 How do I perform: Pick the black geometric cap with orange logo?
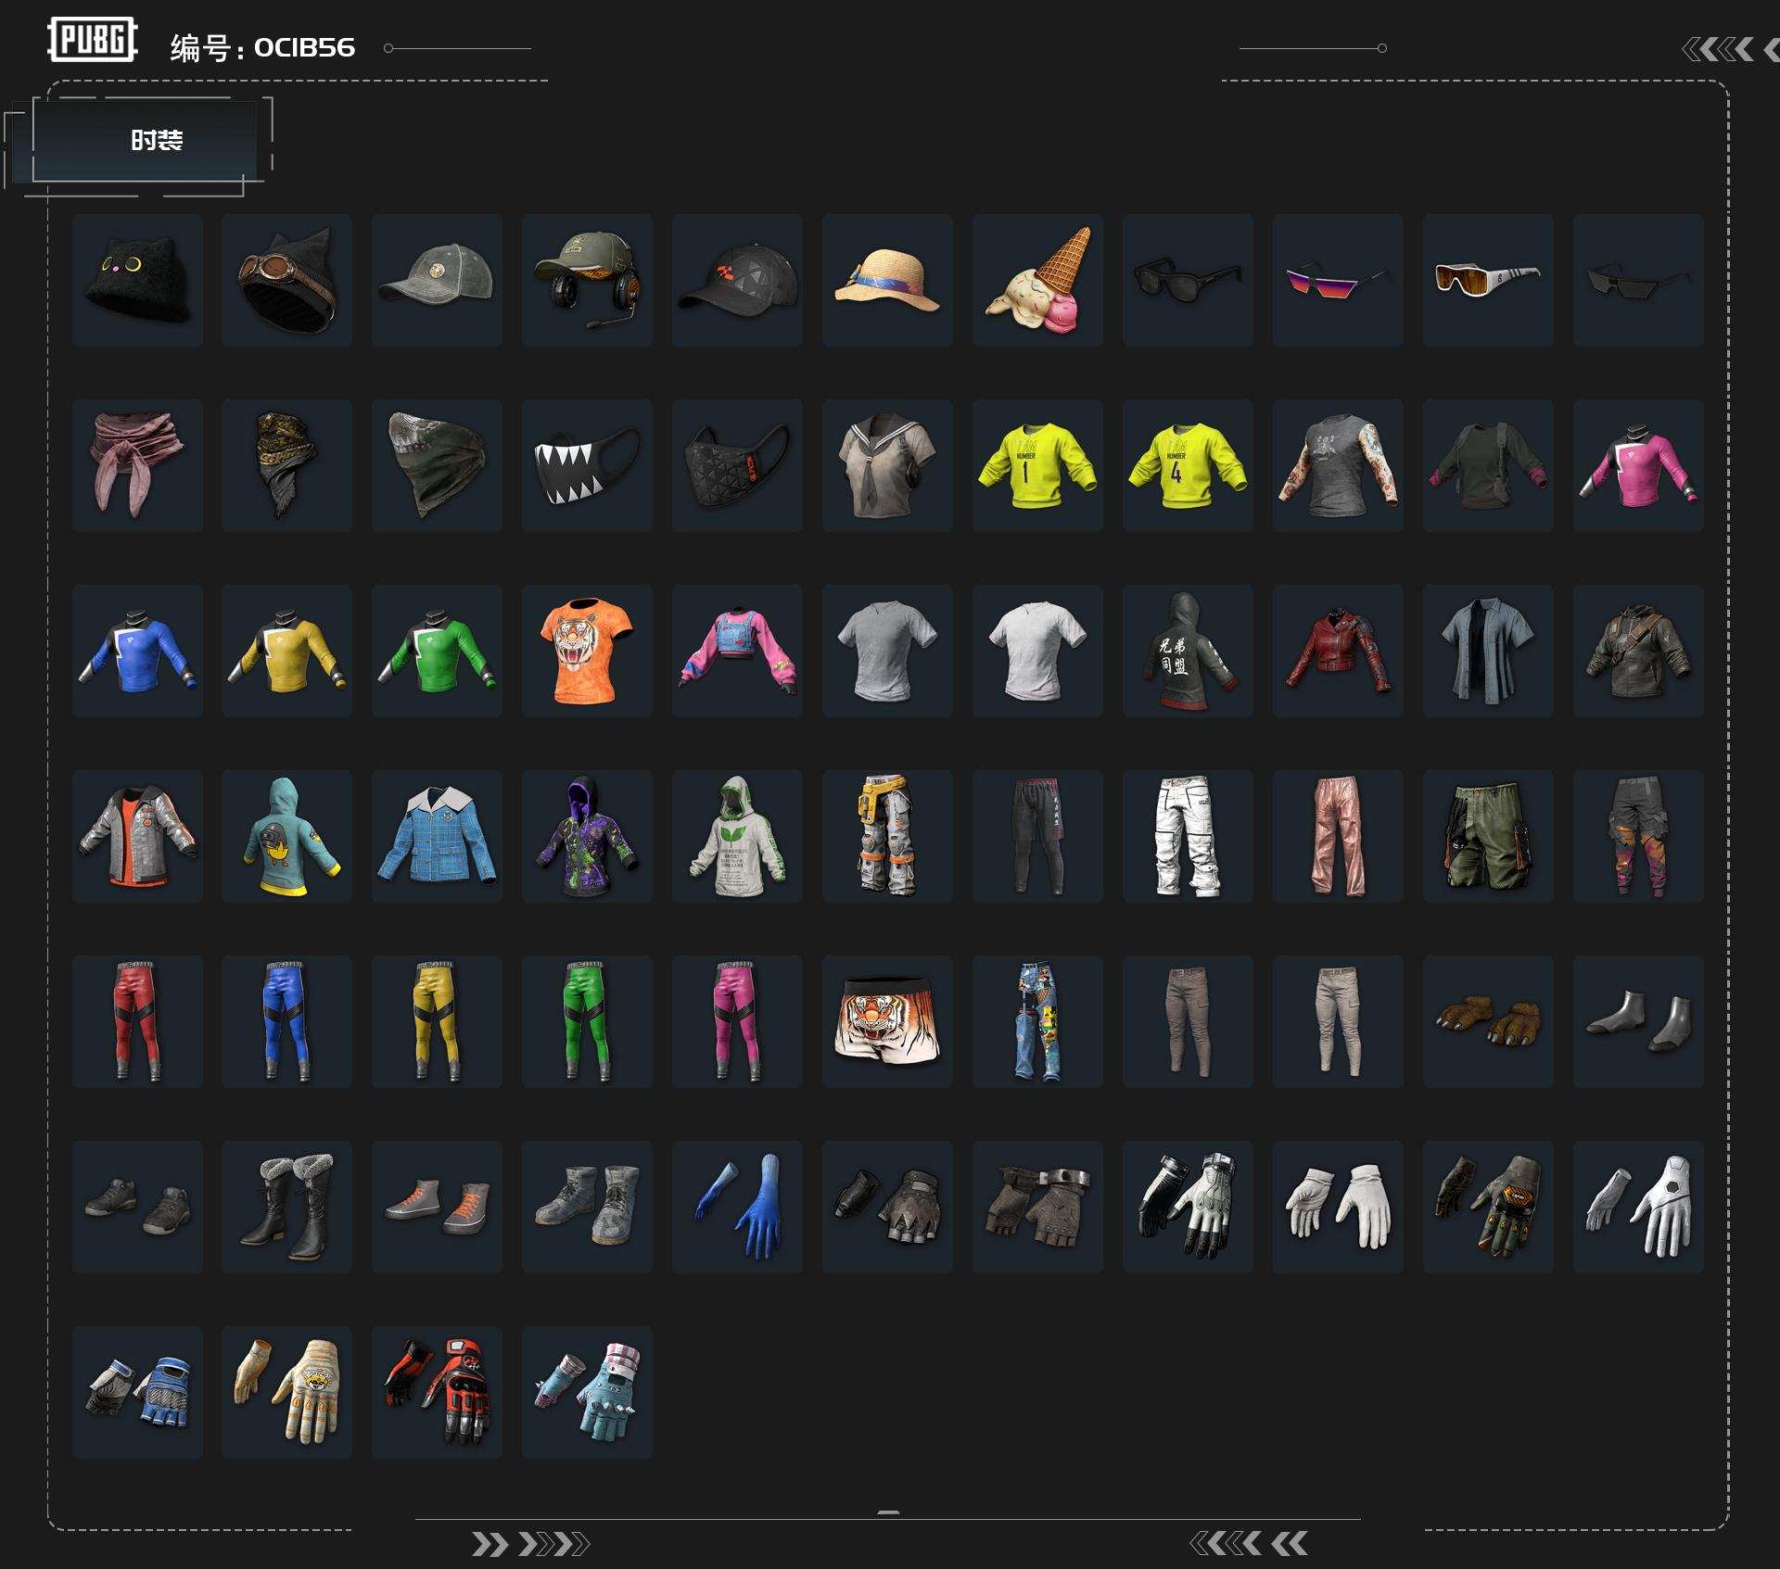tap(737, 280)
